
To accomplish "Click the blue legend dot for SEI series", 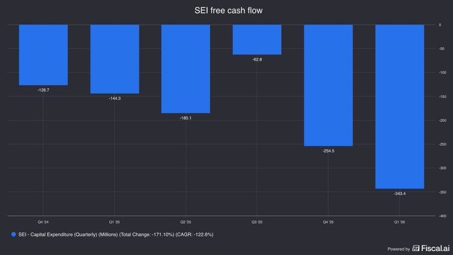I will pos(13,234).
